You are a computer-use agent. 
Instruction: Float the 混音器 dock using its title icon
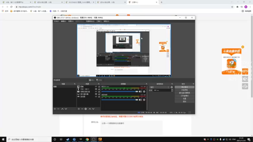click(x=146, y=84)
